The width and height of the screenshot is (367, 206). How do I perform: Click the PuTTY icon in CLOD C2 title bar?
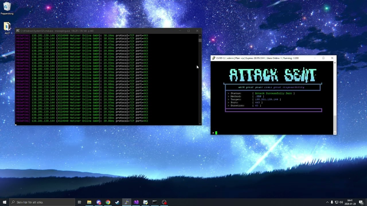pos(214,58)
